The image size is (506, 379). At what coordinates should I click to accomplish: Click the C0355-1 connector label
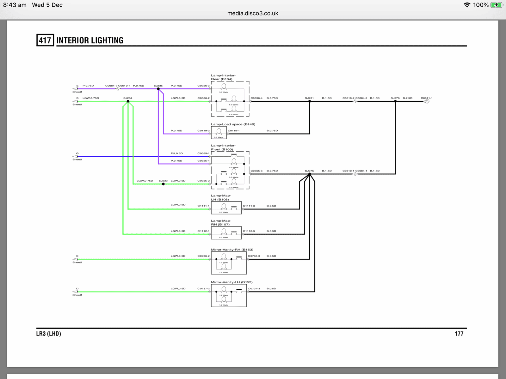[x=203, y=153]
